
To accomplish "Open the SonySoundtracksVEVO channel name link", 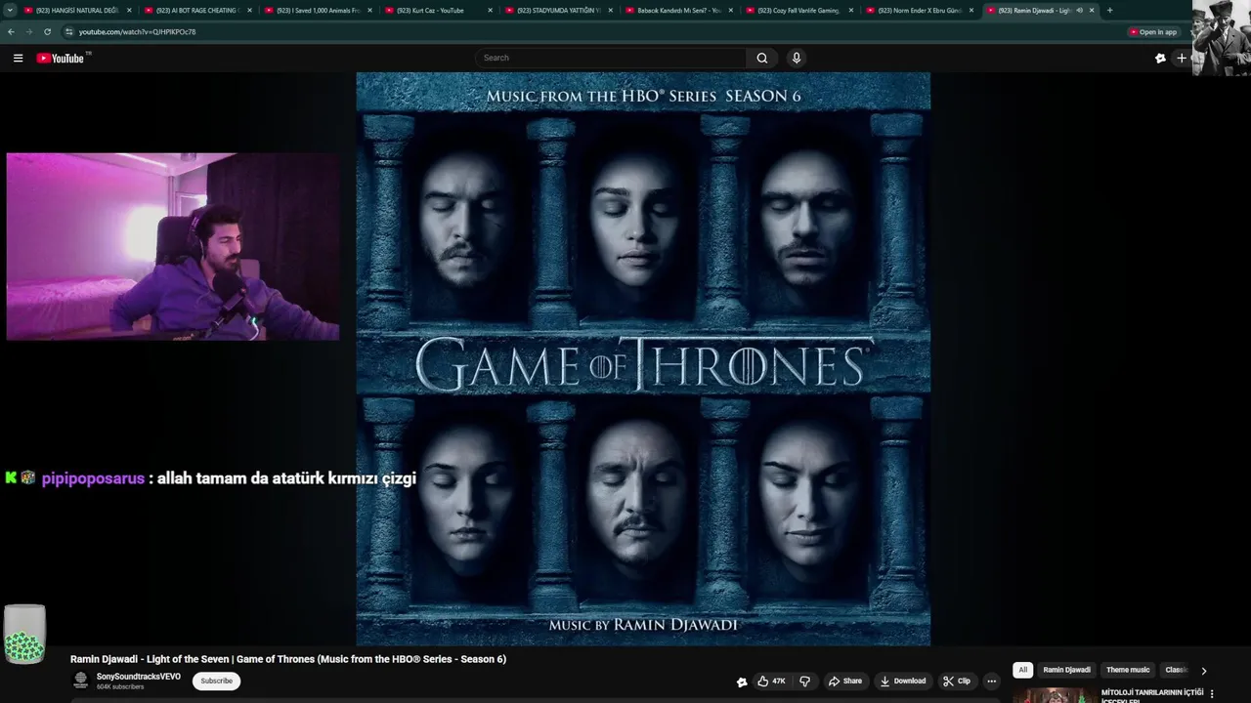I will tap(138, 676).
